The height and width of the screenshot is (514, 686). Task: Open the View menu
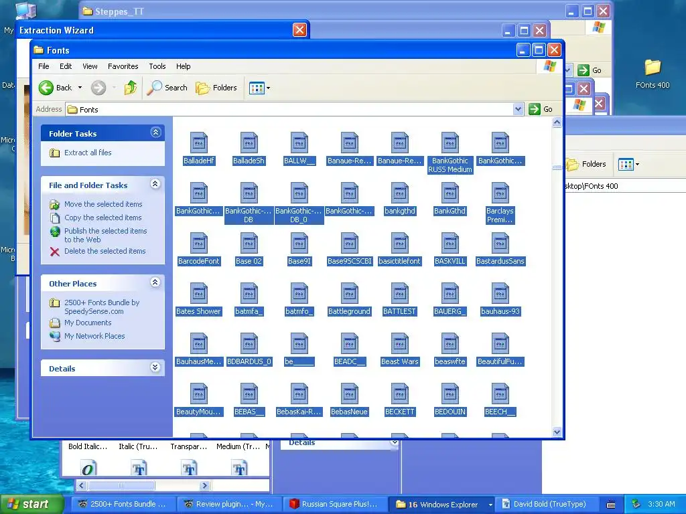click(x=90, y=66)
